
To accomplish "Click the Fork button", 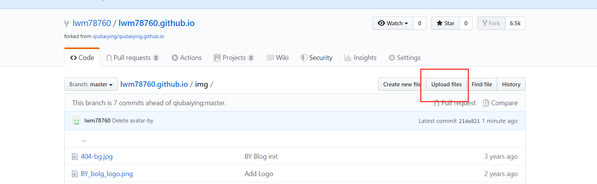I will click(x=491, y=23).
